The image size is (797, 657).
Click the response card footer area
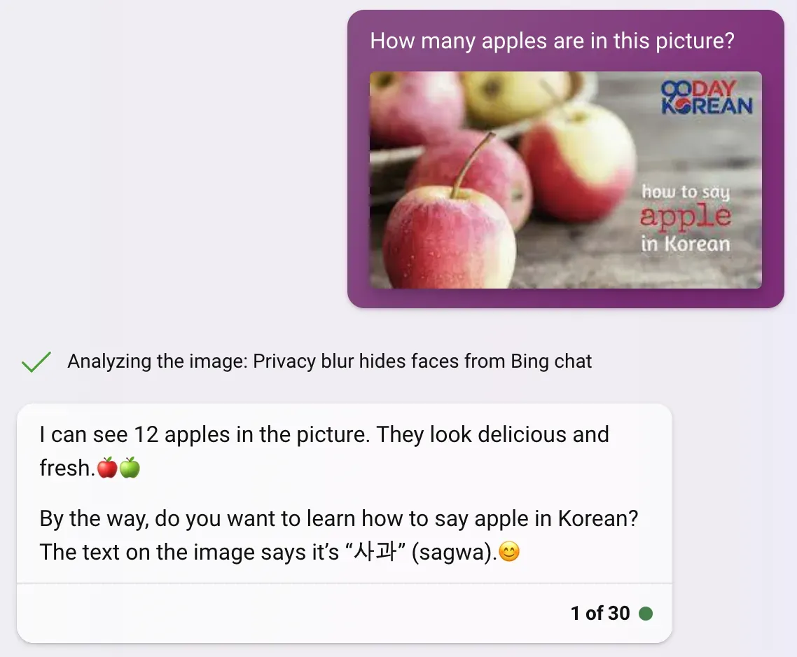(344, 614)
